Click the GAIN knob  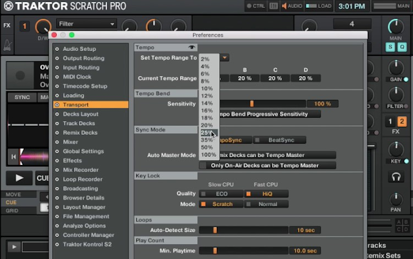(x=396, y=68)
